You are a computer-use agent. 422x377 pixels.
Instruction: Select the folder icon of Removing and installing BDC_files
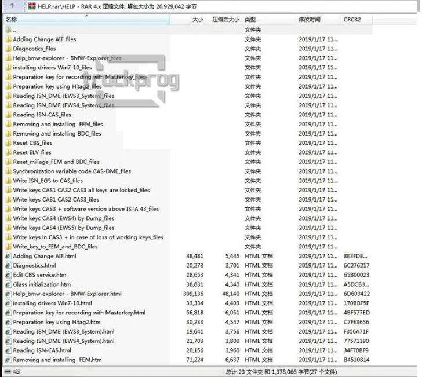click(x=8, y=133)
